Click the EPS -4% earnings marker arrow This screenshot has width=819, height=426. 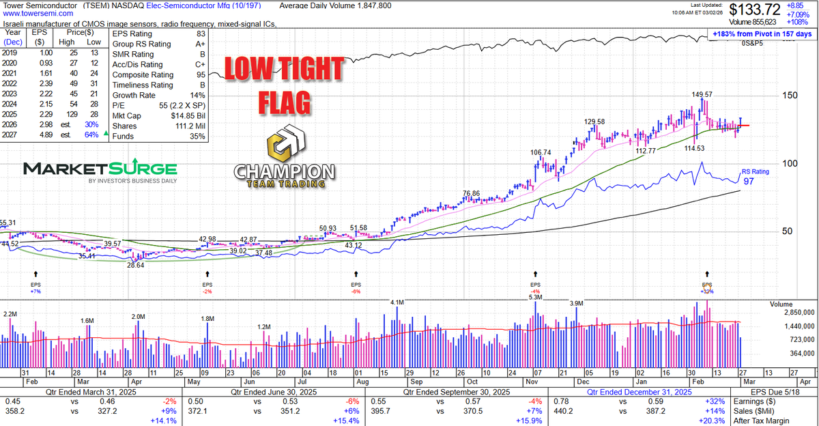click(535, 273)
